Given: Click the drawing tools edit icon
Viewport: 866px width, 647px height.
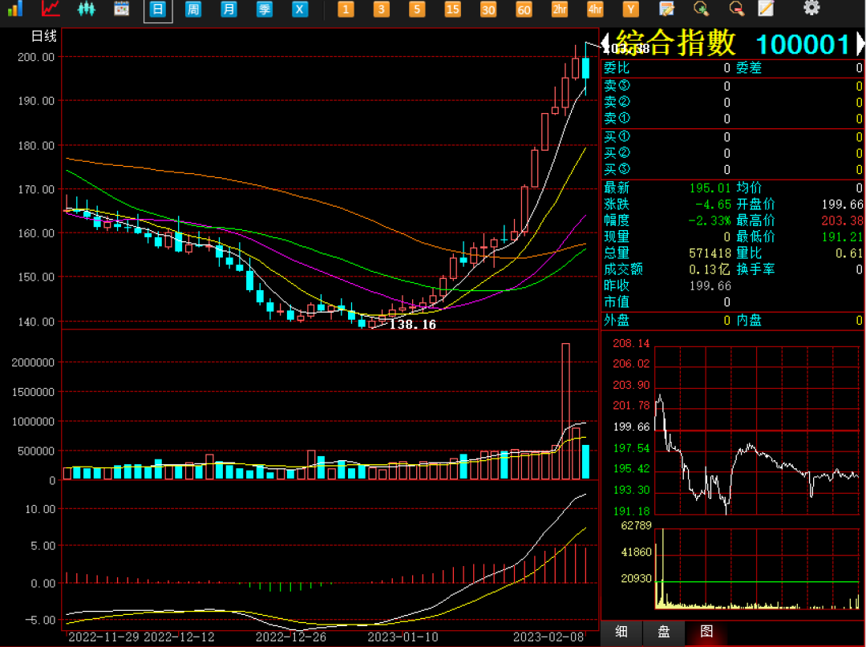Looking at the screenshot, I should (666, 9).
